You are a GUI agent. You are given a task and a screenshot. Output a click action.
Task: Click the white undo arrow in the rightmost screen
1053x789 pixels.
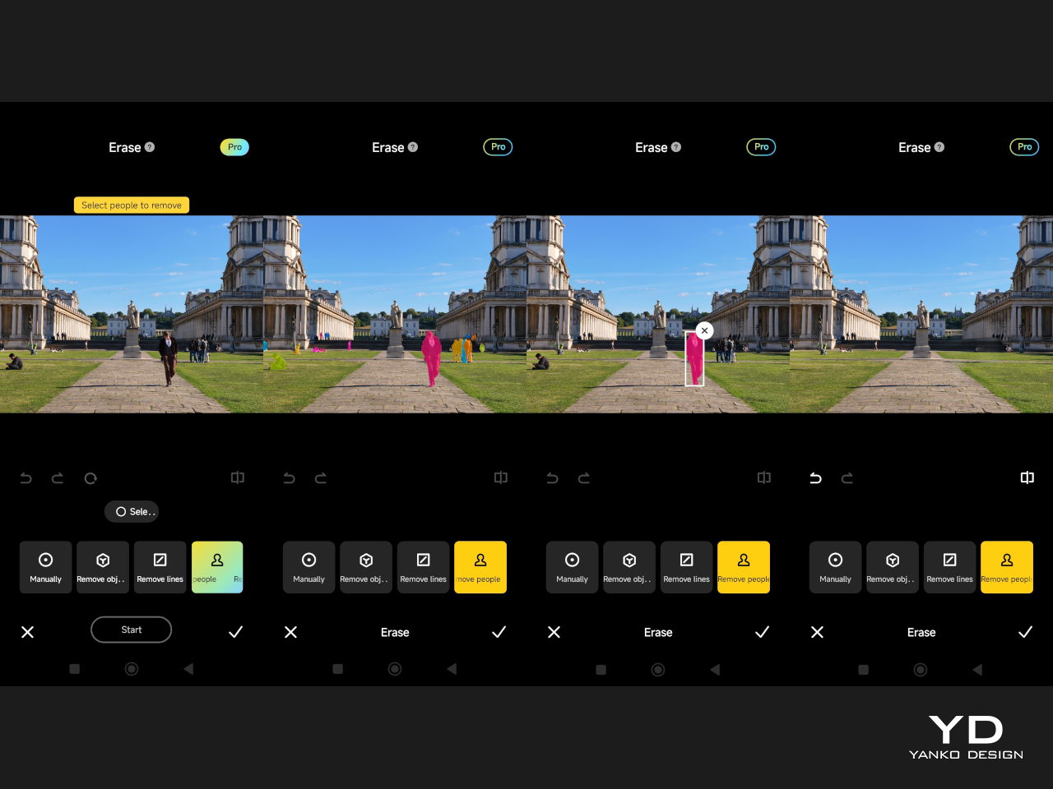pyautogui.click(x=815, y=478)
